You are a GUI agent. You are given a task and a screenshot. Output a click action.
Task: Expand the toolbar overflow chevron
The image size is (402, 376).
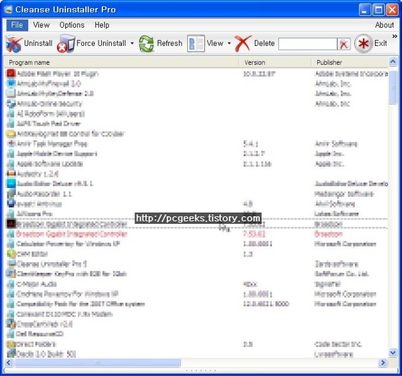pos(394,36)
